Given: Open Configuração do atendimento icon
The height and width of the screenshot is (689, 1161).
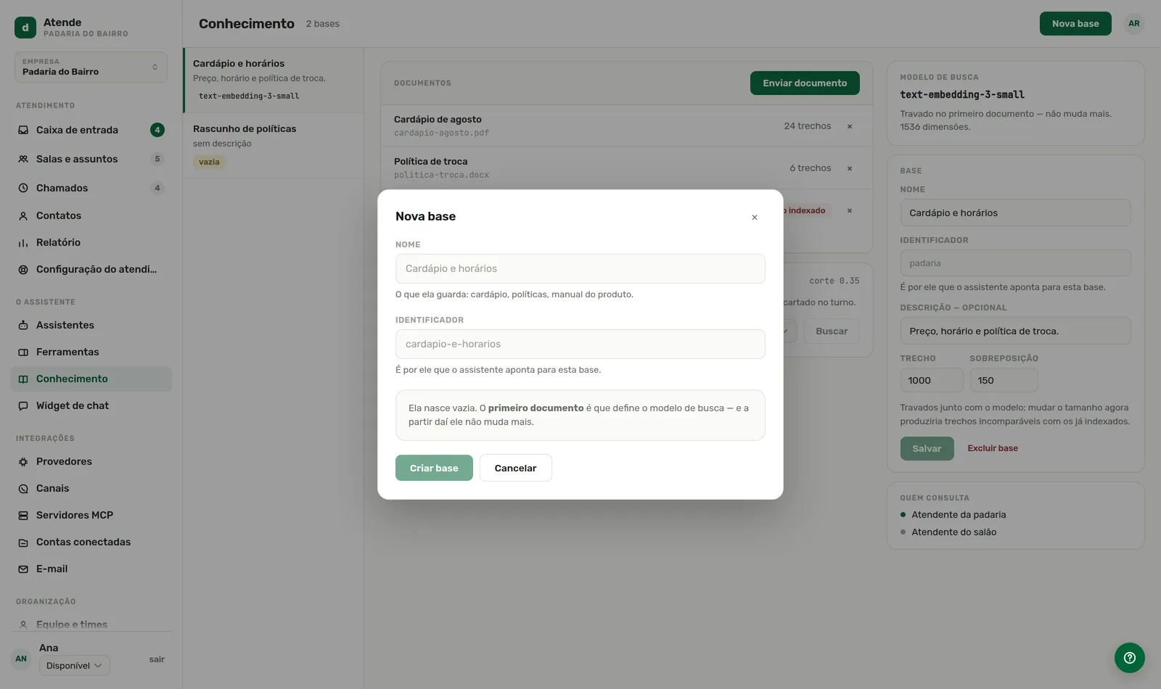Looking at the screenshot, I should 23,269.
